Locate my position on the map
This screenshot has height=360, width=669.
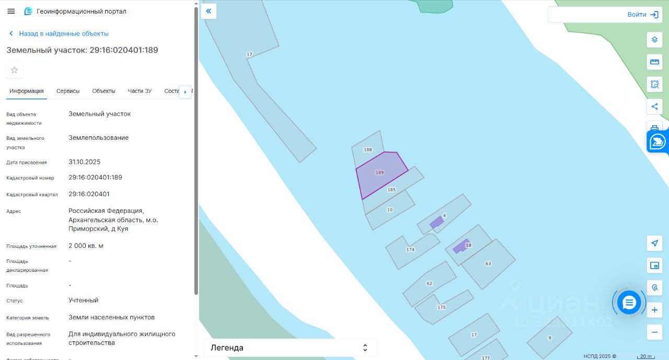point(654,243)
